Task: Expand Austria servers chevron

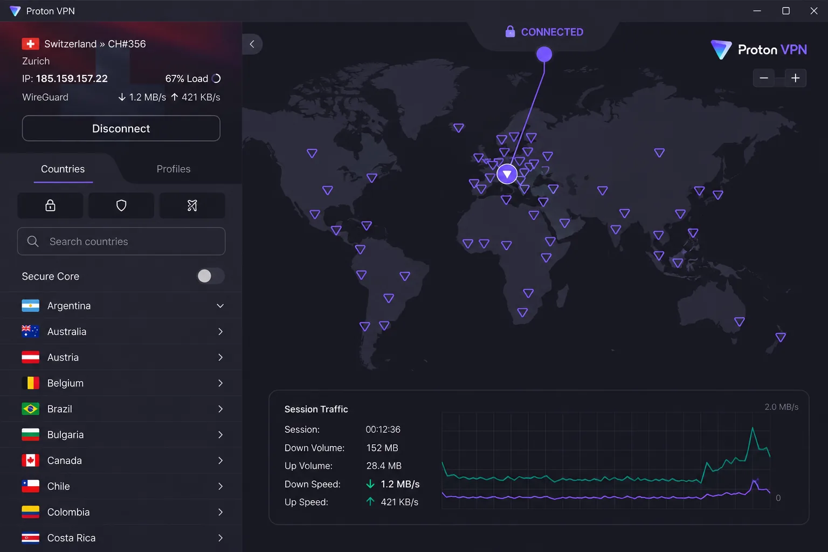Action: click(220, 357)
